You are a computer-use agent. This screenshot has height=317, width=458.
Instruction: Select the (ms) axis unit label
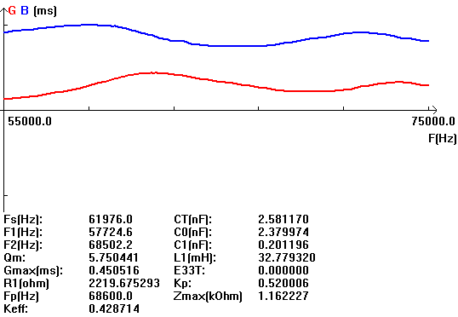[x=45, y=11]
